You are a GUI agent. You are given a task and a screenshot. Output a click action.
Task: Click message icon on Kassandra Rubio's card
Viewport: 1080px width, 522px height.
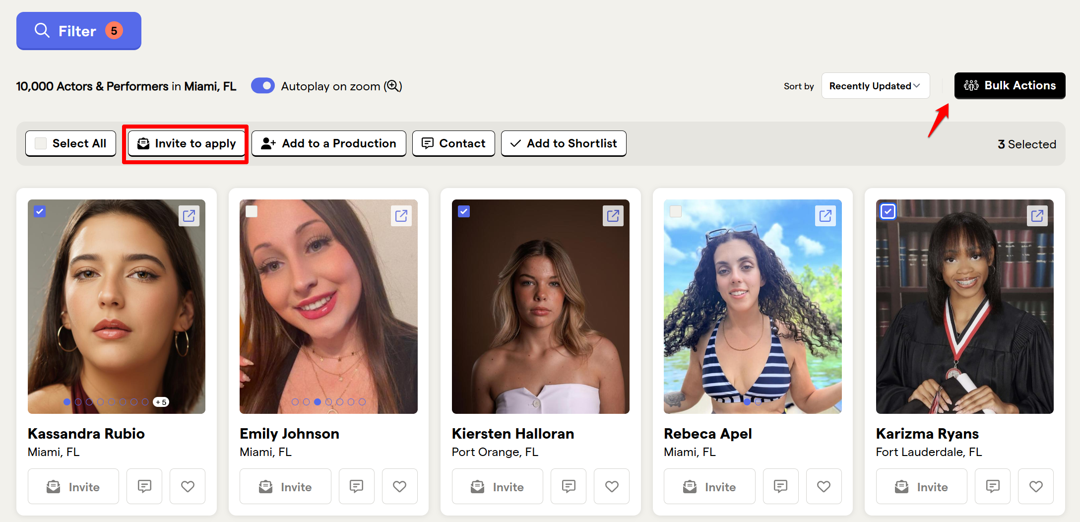pyautogui.click(x=144, y=486)
